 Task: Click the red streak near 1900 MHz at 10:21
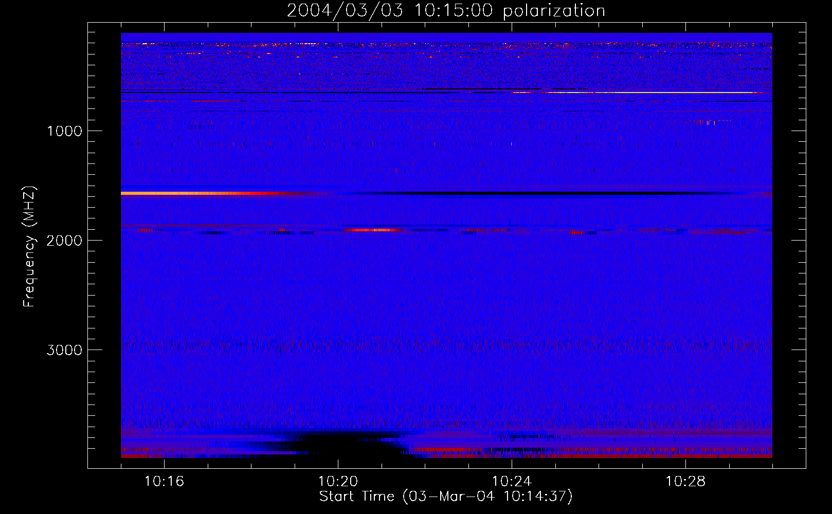pyautogui.click(x=375, y=230)
